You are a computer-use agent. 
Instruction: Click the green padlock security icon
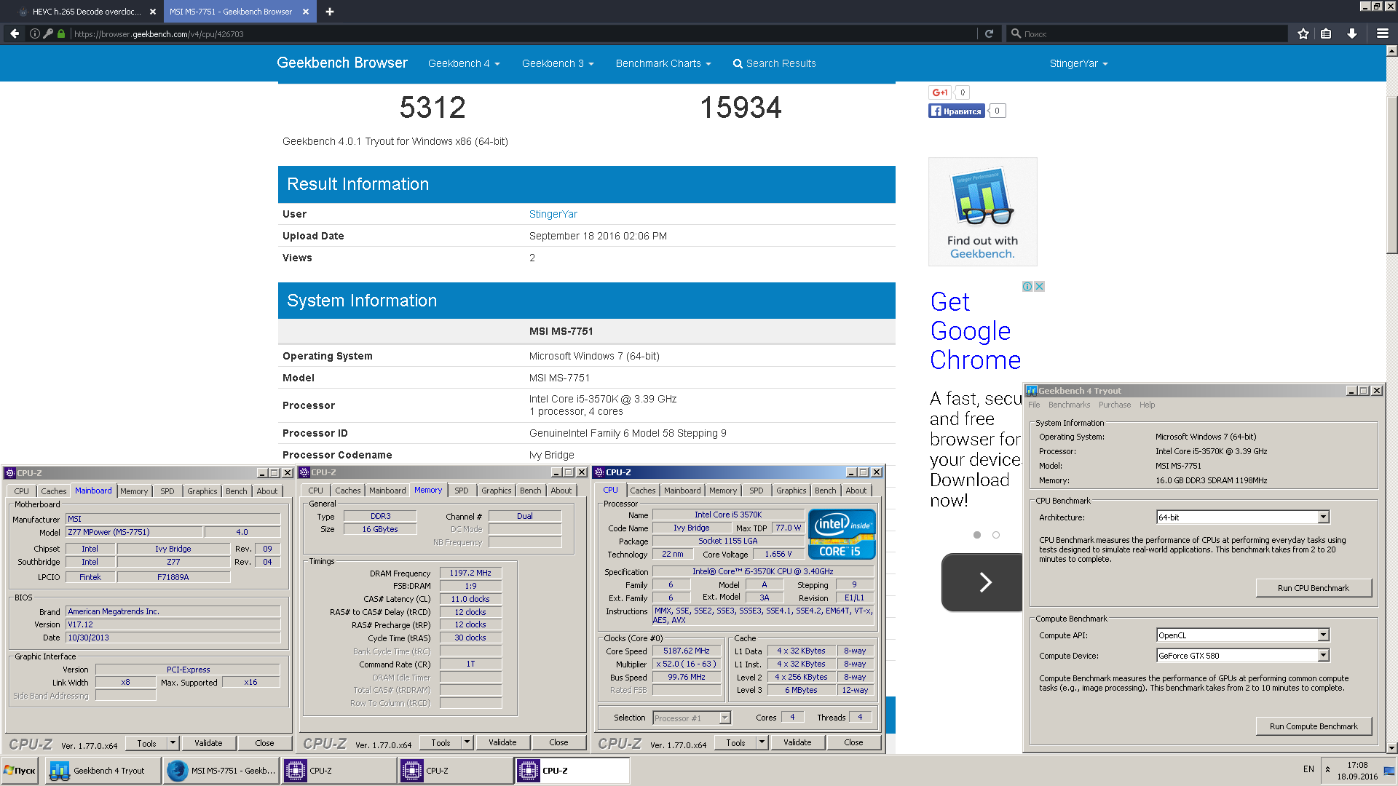click(x=61, y=33)
